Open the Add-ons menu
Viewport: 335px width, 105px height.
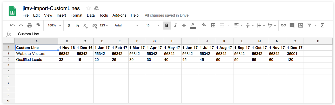119,15
